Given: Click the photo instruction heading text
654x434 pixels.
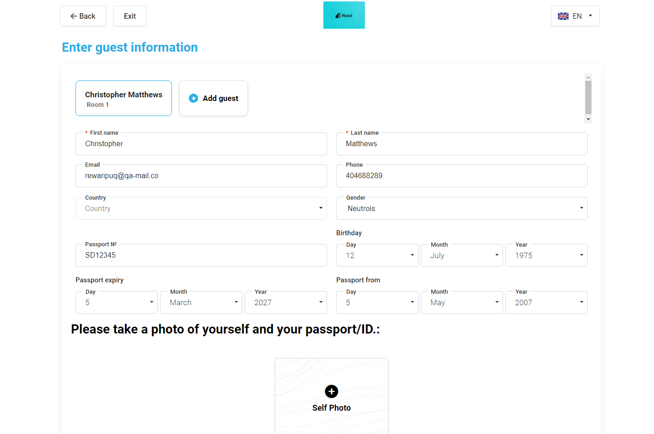Looking at the screenshot, I should [225, 329].
